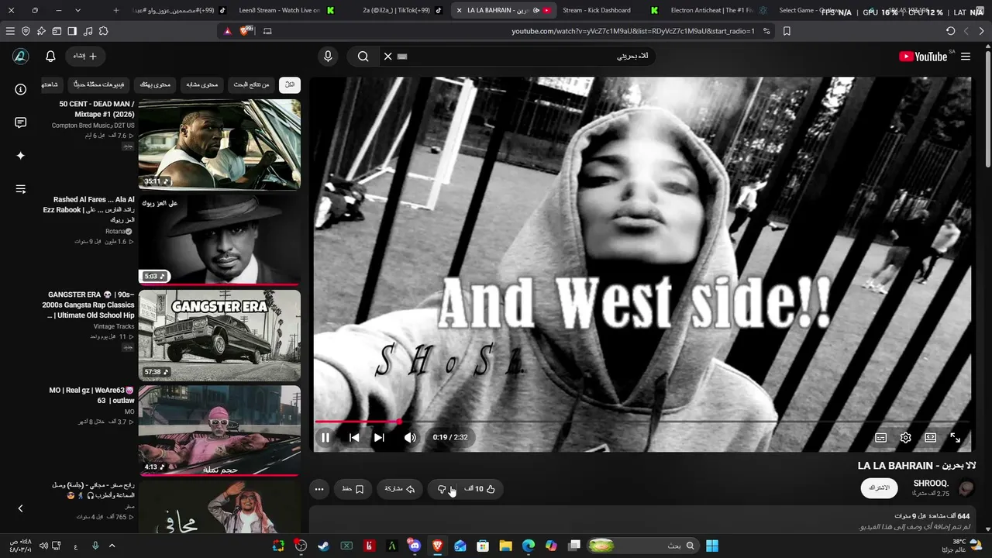
Task: Open Windows Start menu
Action: click(x=712, y=546)
